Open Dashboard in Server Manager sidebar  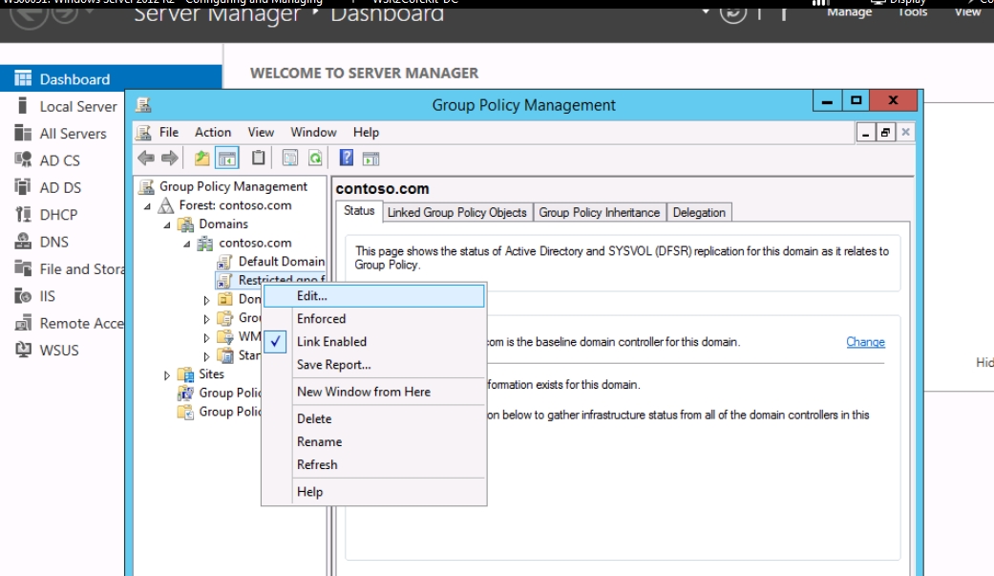click(x=111, y=78)
